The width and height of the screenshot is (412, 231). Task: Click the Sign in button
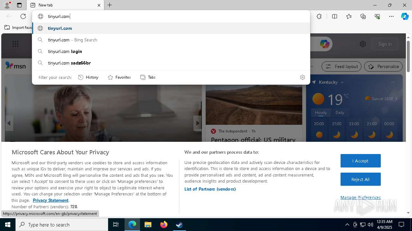385,44
